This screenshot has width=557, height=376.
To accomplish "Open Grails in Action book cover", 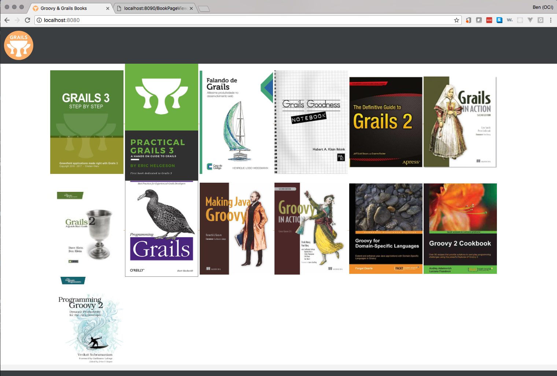I will pyautogui.click(x=460, y=122).
